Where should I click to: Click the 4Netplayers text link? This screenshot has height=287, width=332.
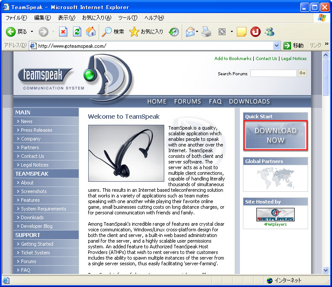point(275,224)
